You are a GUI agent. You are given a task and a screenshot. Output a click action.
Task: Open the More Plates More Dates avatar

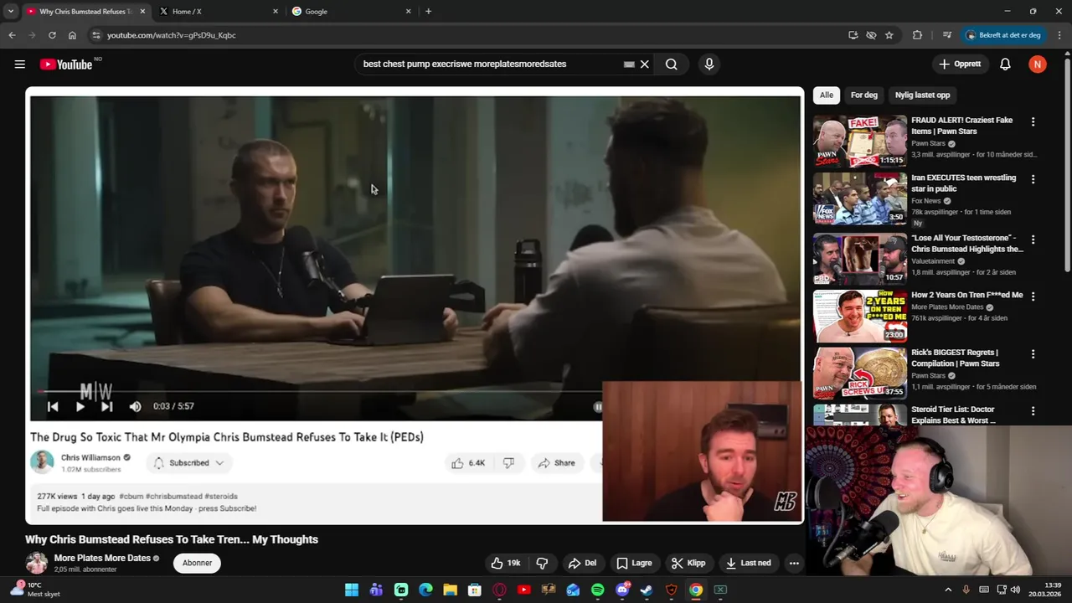pyautogui.click(x=36, y=563)
